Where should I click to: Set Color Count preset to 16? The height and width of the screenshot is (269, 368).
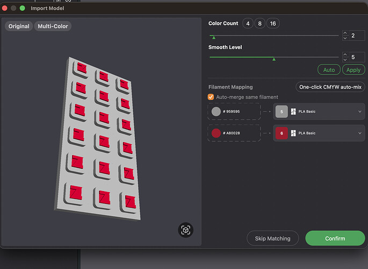(273, 24)
